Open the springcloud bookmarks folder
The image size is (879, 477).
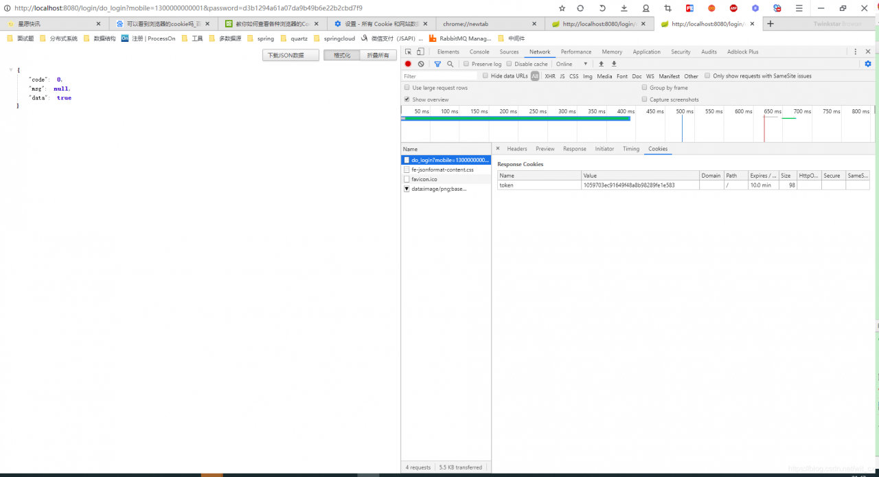click(x=334, y=38)
